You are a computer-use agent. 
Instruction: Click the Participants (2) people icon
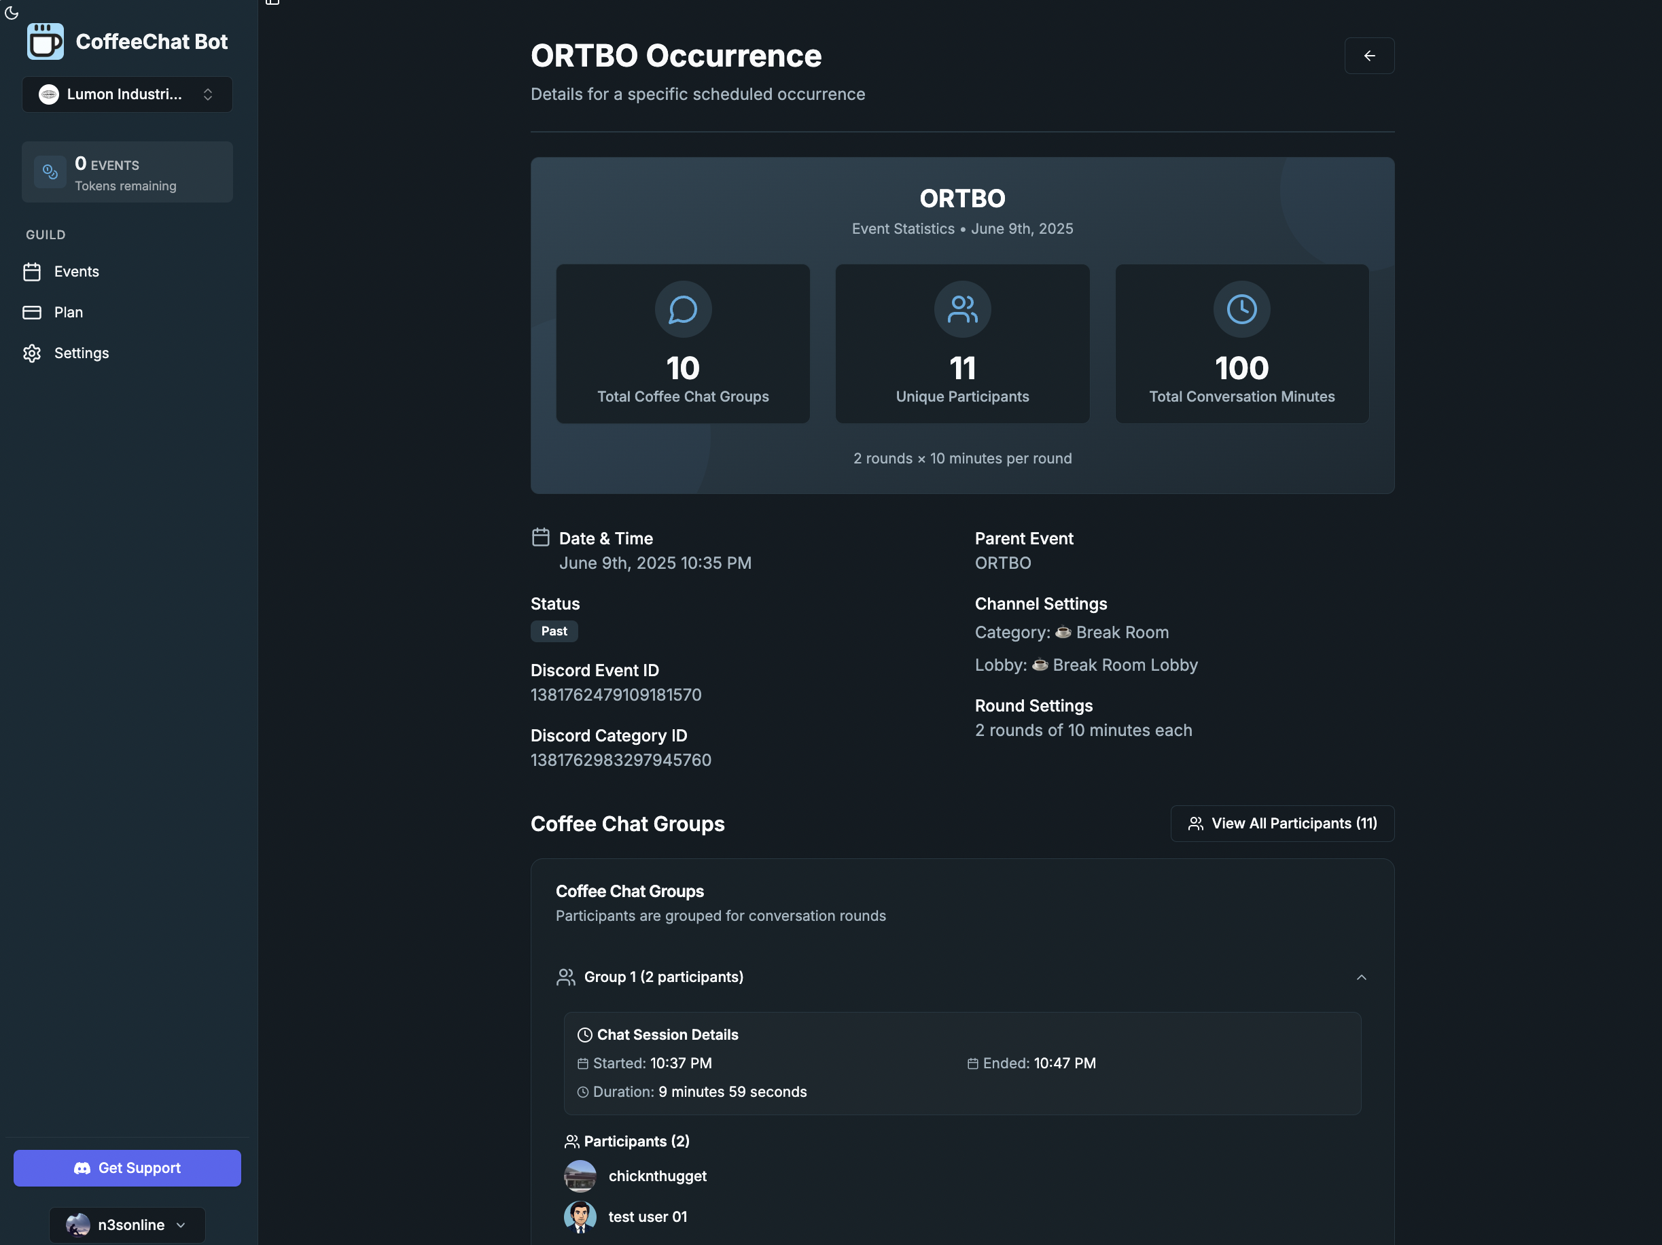tap(572, 1141)
